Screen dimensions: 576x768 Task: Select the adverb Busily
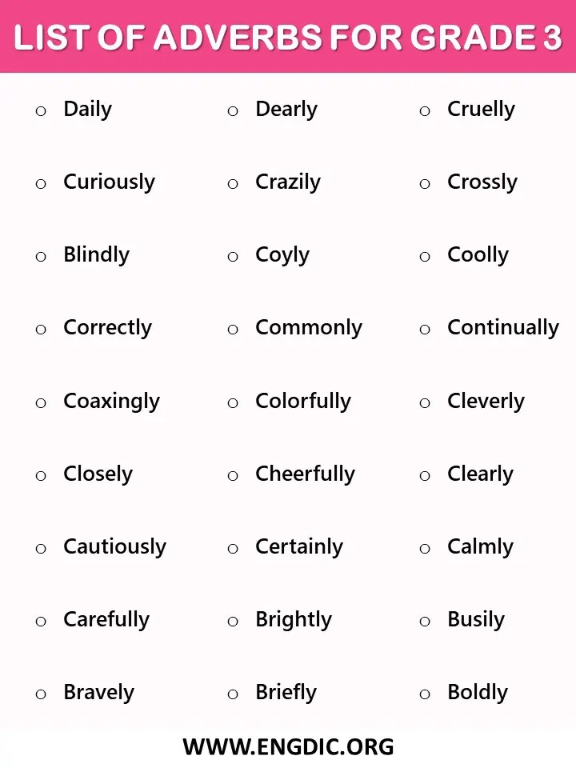476,620
